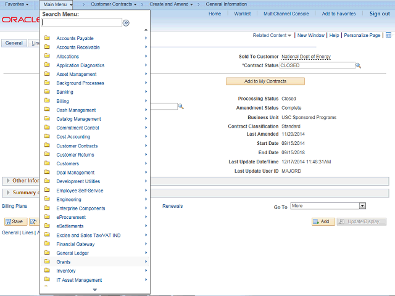Follow the Renewals link
This screenshot has height=296, width=395.
[172, 206]
